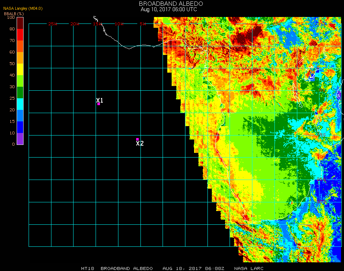The width and height of the screenshot is (344, 271).
Task: Click the 100 value label on colorbar
Action: point(11,17)
